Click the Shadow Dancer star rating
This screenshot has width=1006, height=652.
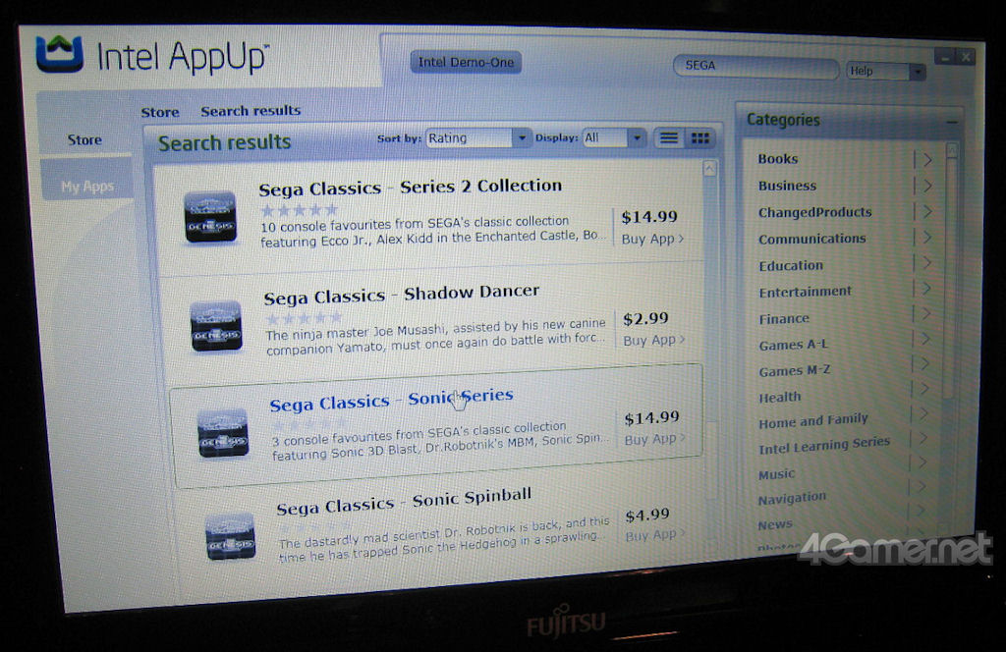305,318
